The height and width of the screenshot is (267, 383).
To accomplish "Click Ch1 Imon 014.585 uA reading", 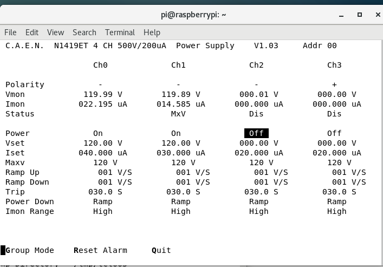I will pos(181,104).
